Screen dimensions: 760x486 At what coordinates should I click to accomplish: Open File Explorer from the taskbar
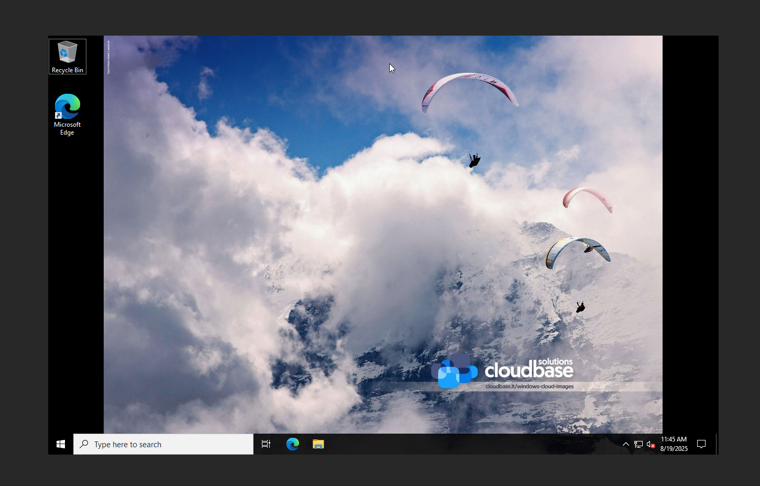[x=318, y=444]
